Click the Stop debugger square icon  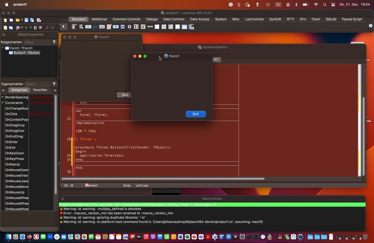point(41,28)
